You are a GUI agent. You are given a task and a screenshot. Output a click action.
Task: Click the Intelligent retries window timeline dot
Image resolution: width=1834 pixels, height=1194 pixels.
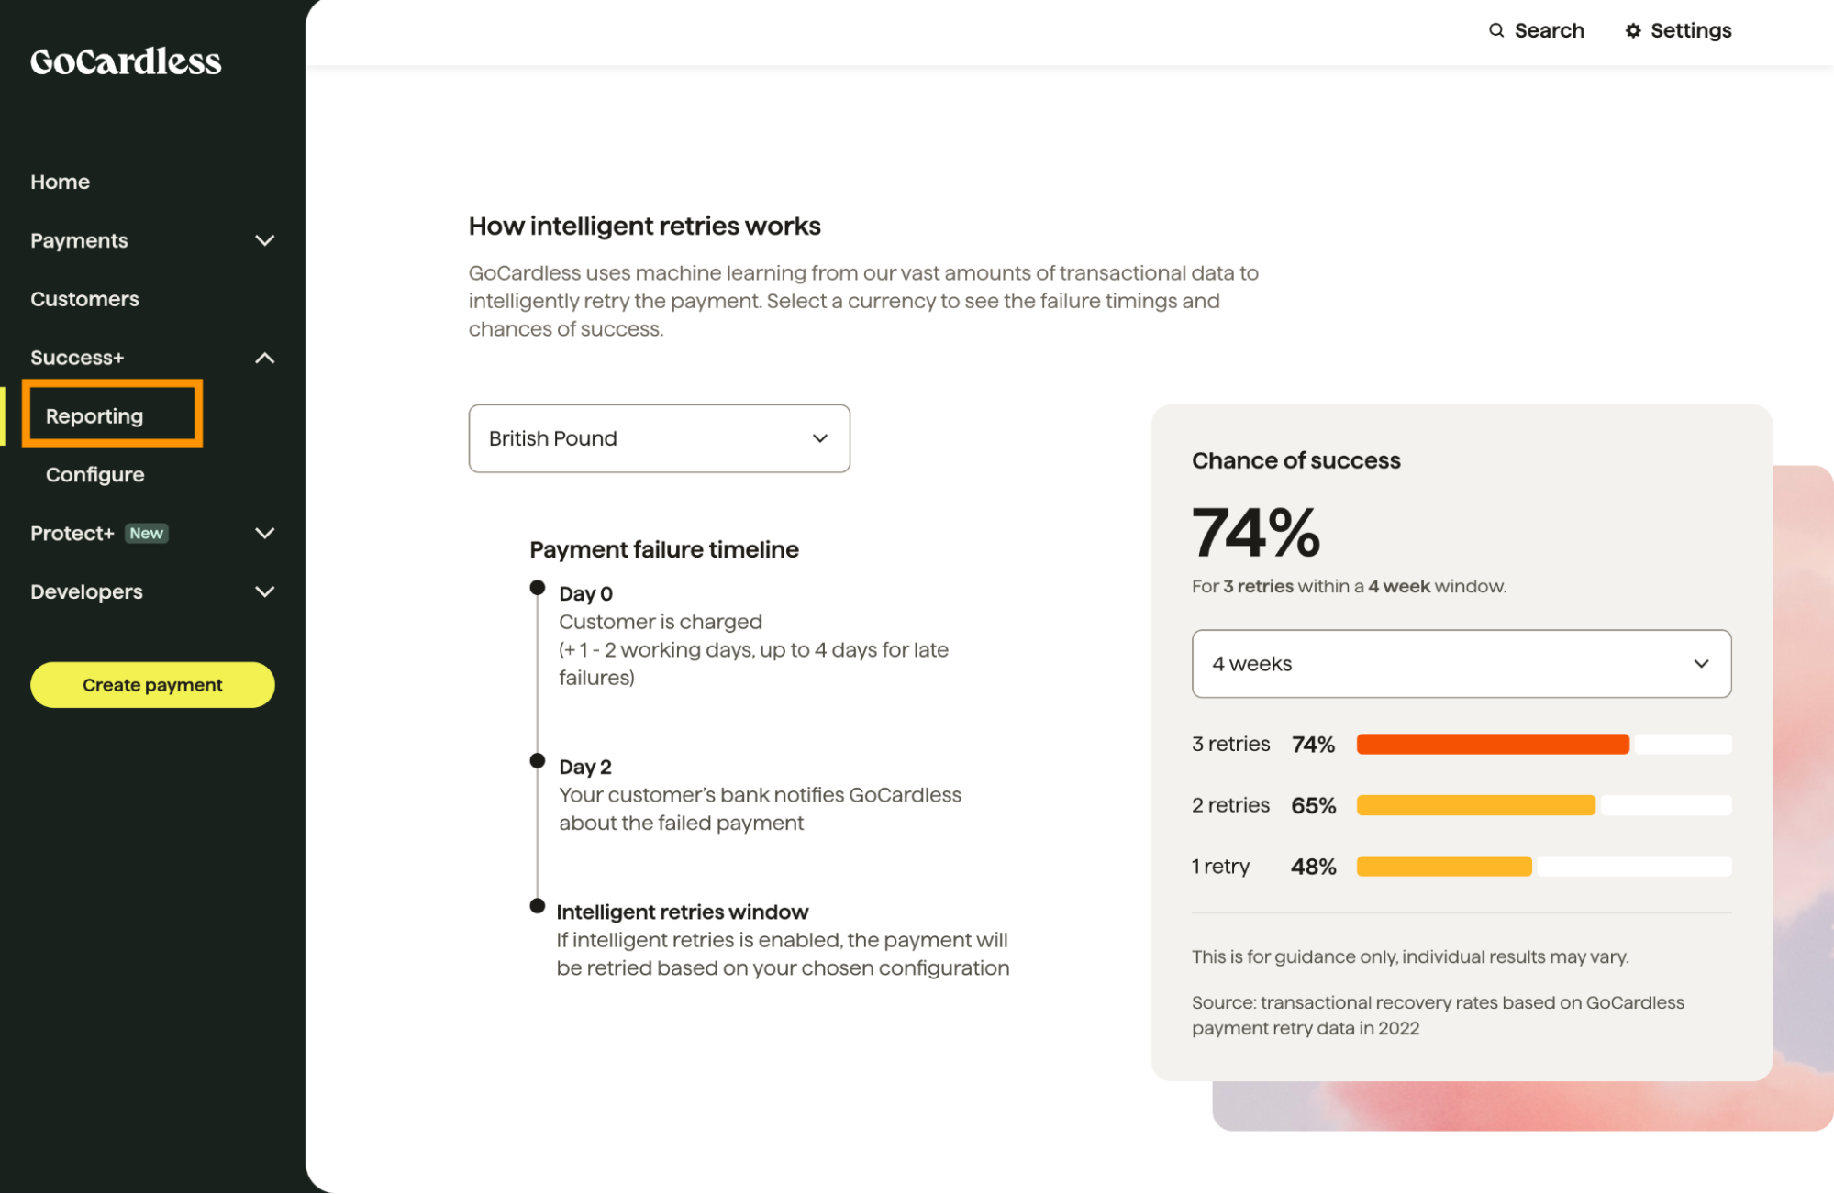[538, 906]
